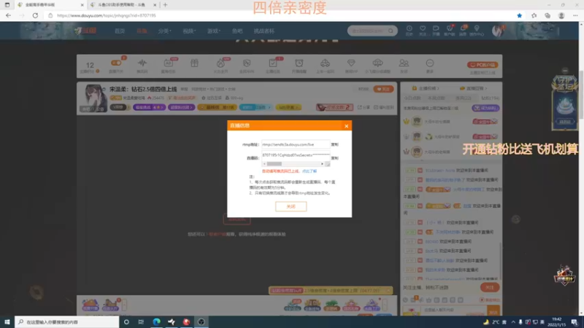Open the gift box icon in toolbar
This screenshot has width=584, height=328.
194,63
